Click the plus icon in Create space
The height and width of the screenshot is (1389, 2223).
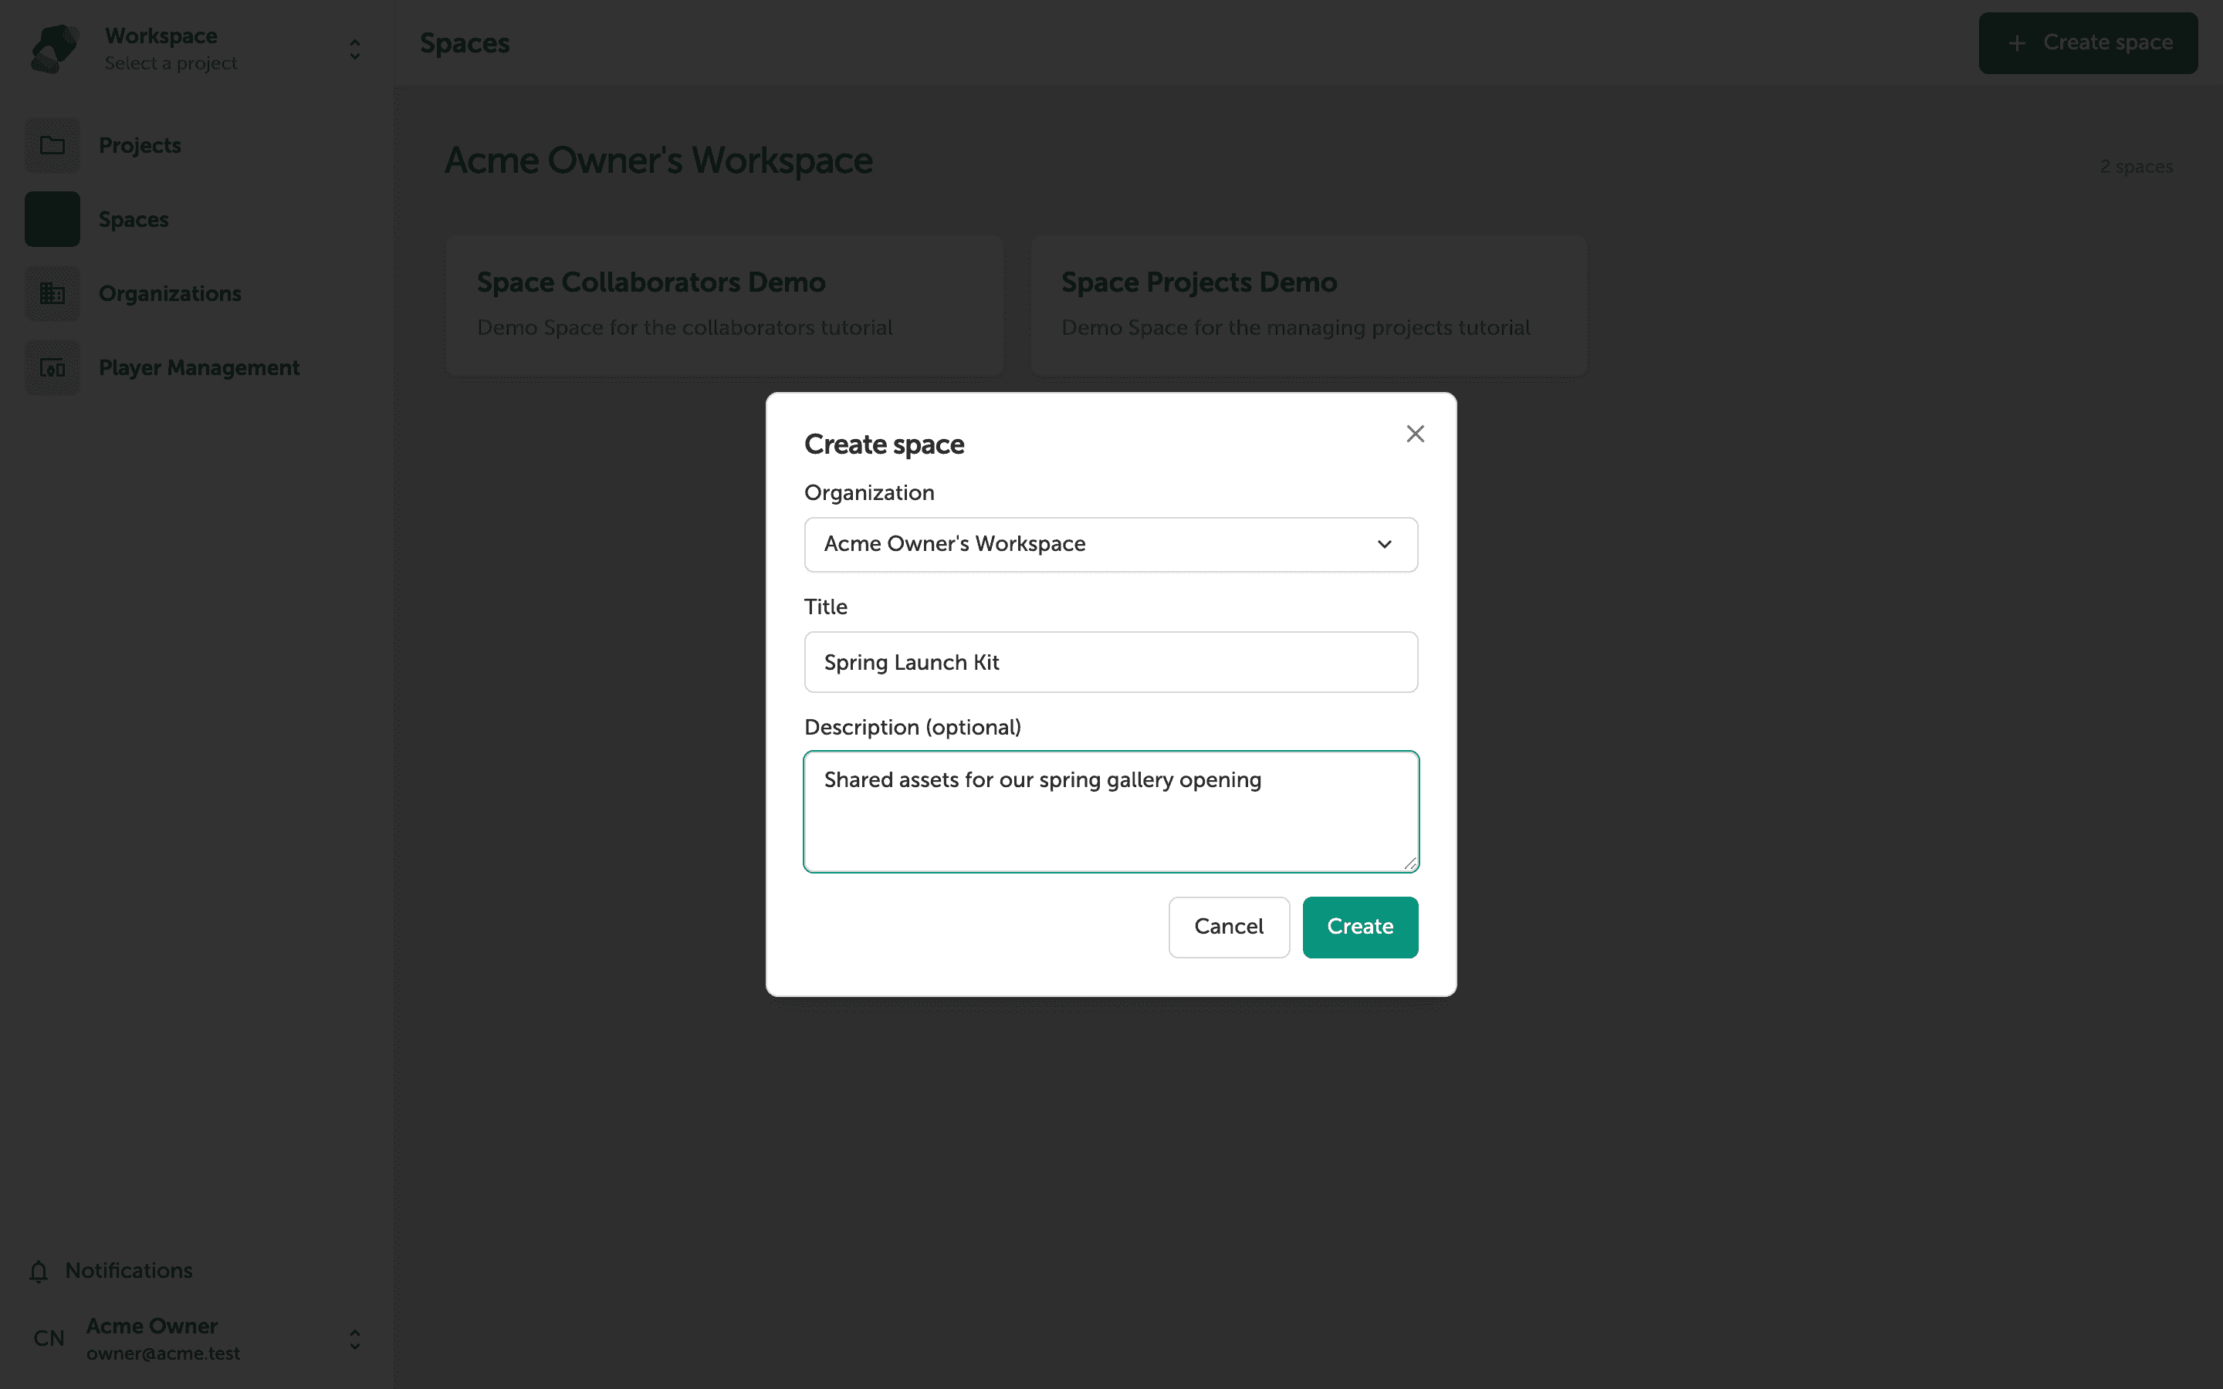2016,43
